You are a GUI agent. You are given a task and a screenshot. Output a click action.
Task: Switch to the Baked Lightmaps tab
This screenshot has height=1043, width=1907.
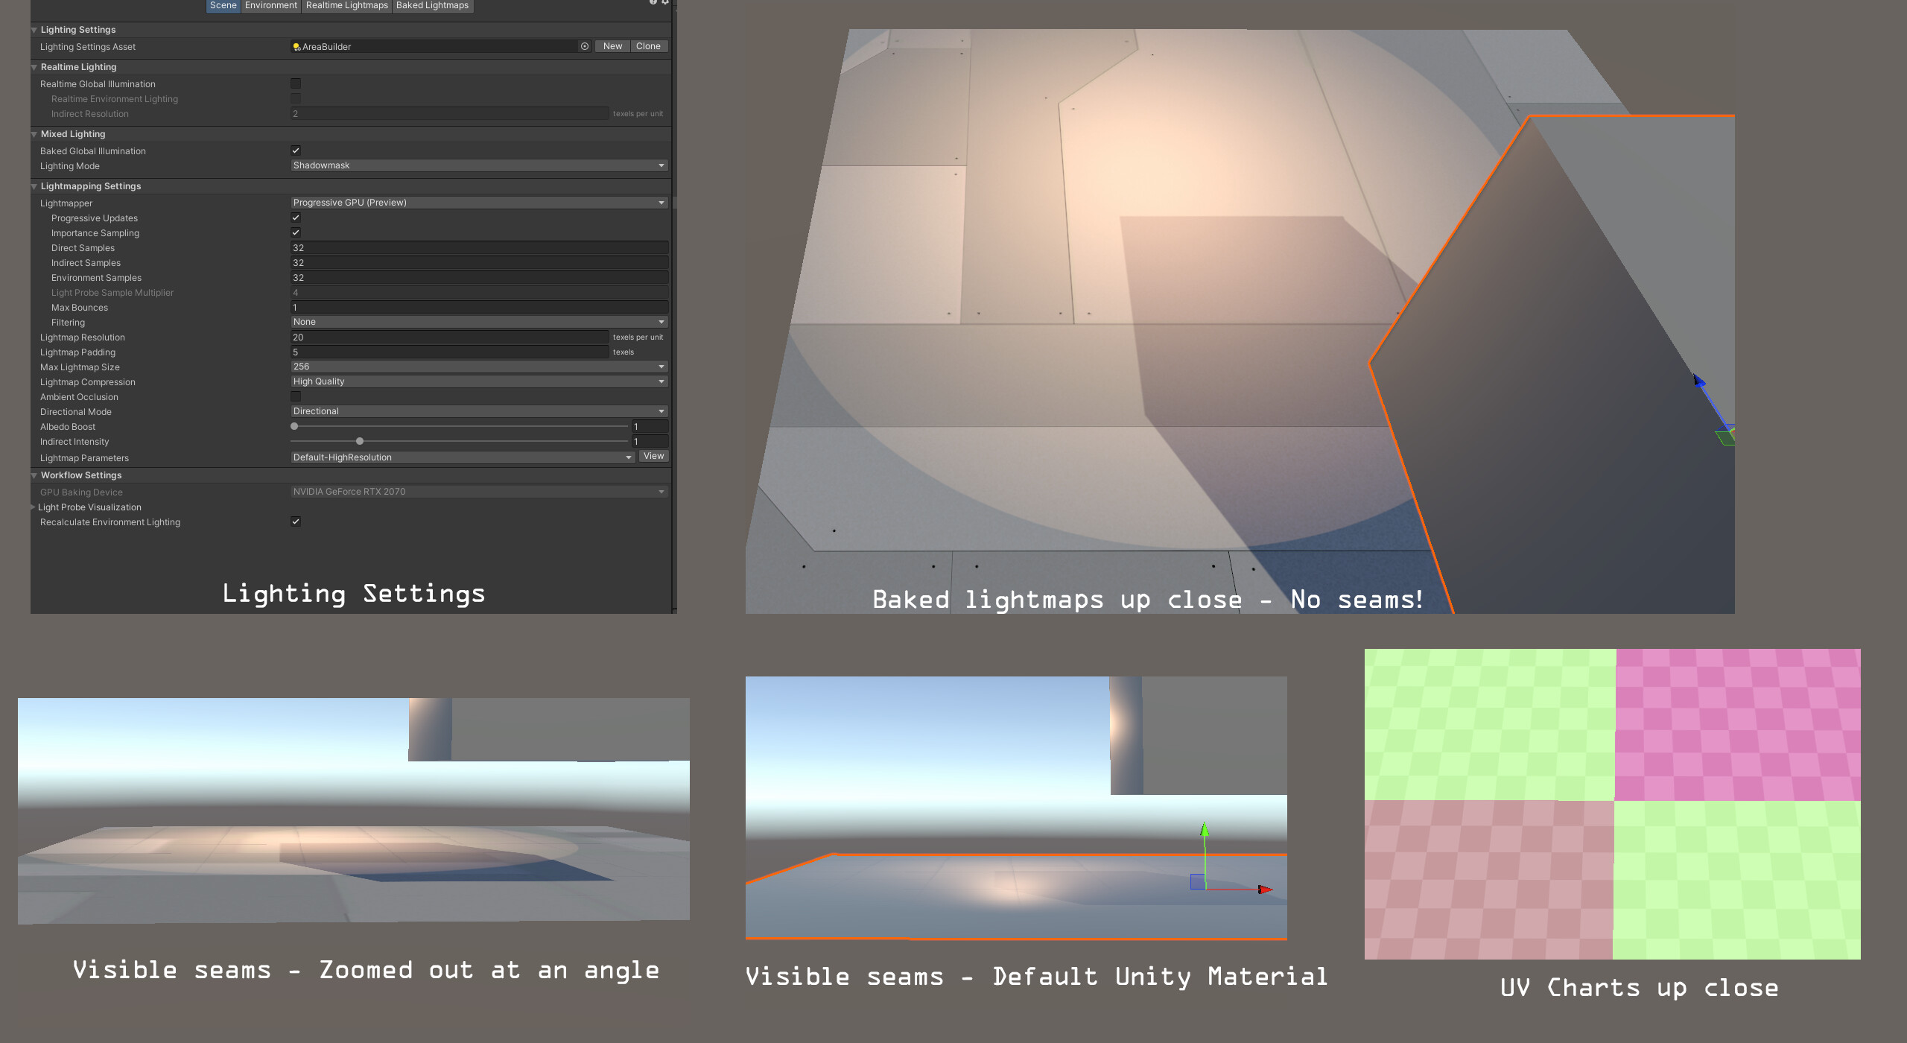(x=432, y=5)
